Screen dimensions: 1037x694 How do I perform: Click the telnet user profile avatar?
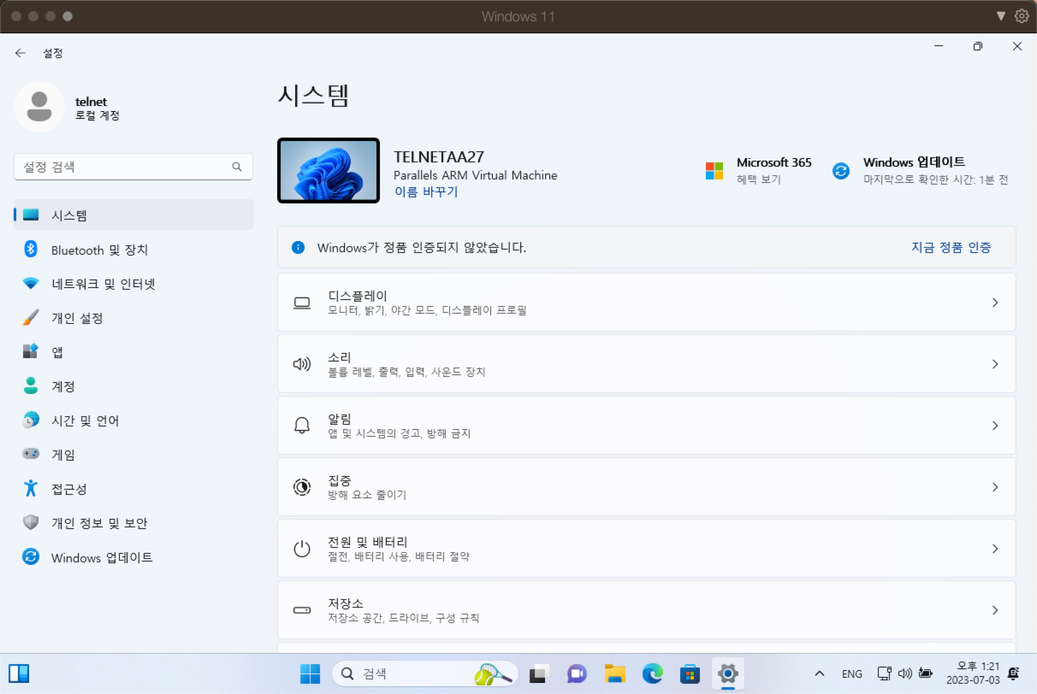point(39,106)
